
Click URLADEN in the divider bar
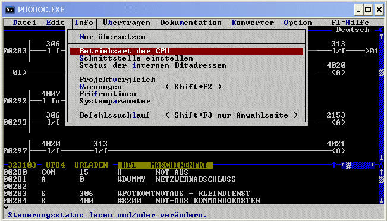(x=91, y=165)
